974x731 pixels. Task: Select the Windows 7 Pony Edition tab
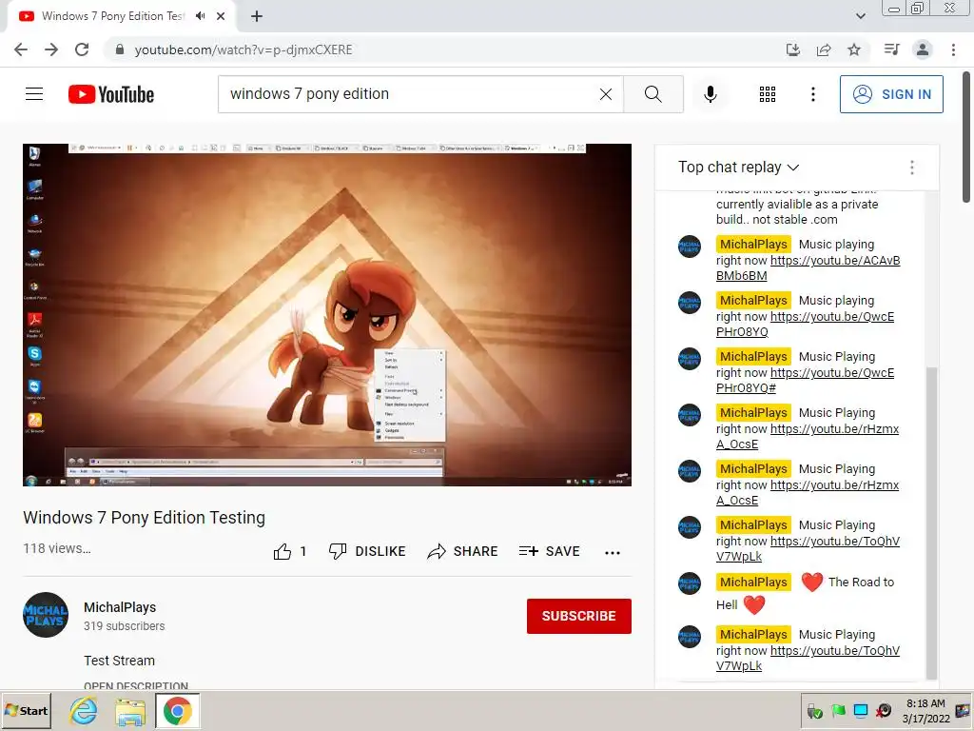click(112, 16)
